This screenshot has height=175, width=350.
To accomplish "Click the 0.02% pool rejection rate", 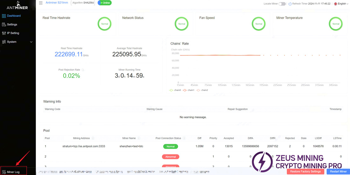I will 71,76.
